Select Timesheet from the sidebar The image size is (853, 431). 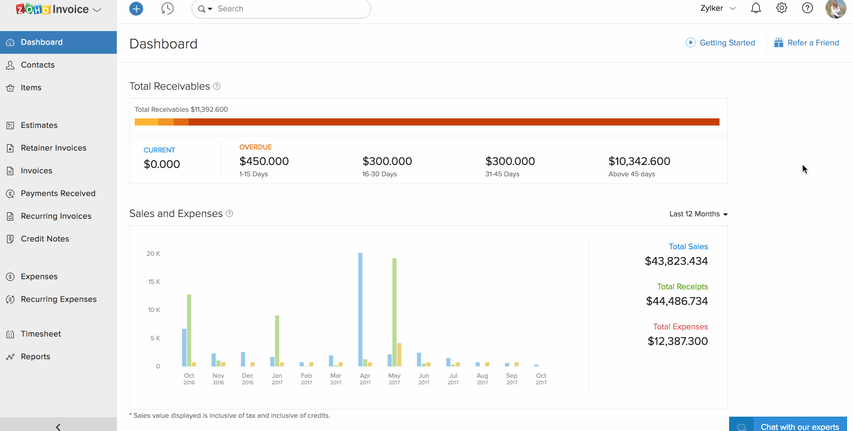(x=41, y=334)
